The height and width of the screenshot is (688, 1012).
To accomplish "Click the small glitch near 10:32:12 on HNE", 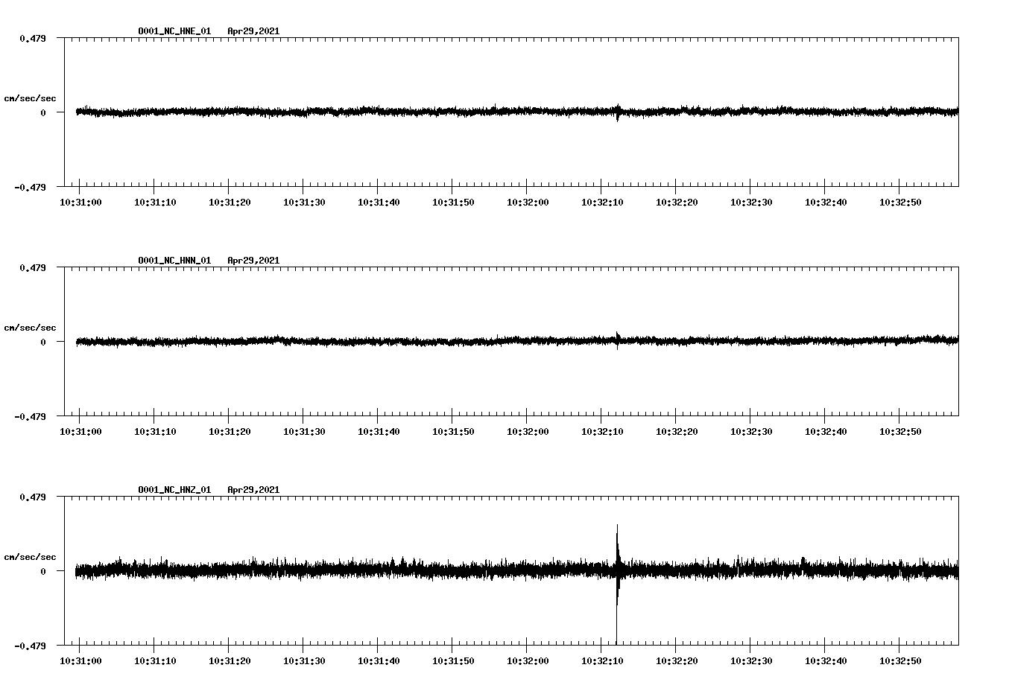I will 618,112.
